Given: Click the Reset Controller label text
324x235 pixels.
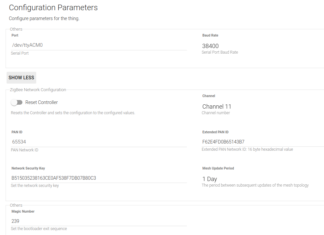Looking at the screenshot, I should pyautogui.click(x=42, y=102).
